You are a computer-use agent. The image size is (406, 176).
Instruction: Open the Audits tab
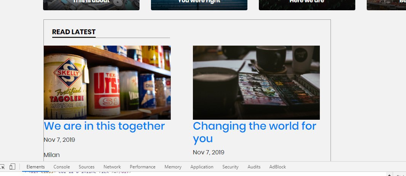point(254,167)
